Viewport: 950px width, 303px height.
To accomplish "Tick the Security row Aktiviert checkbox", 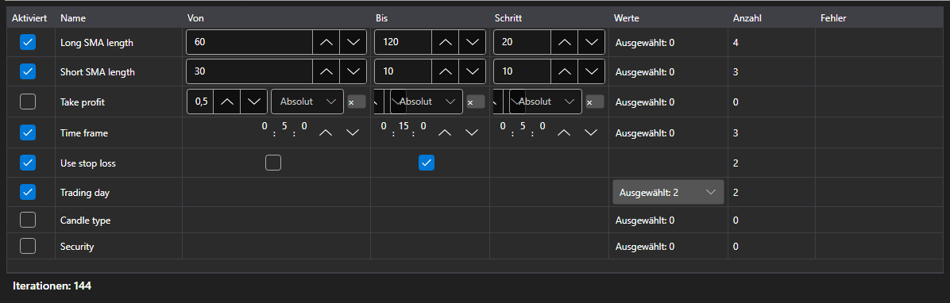I will (28, 246).
